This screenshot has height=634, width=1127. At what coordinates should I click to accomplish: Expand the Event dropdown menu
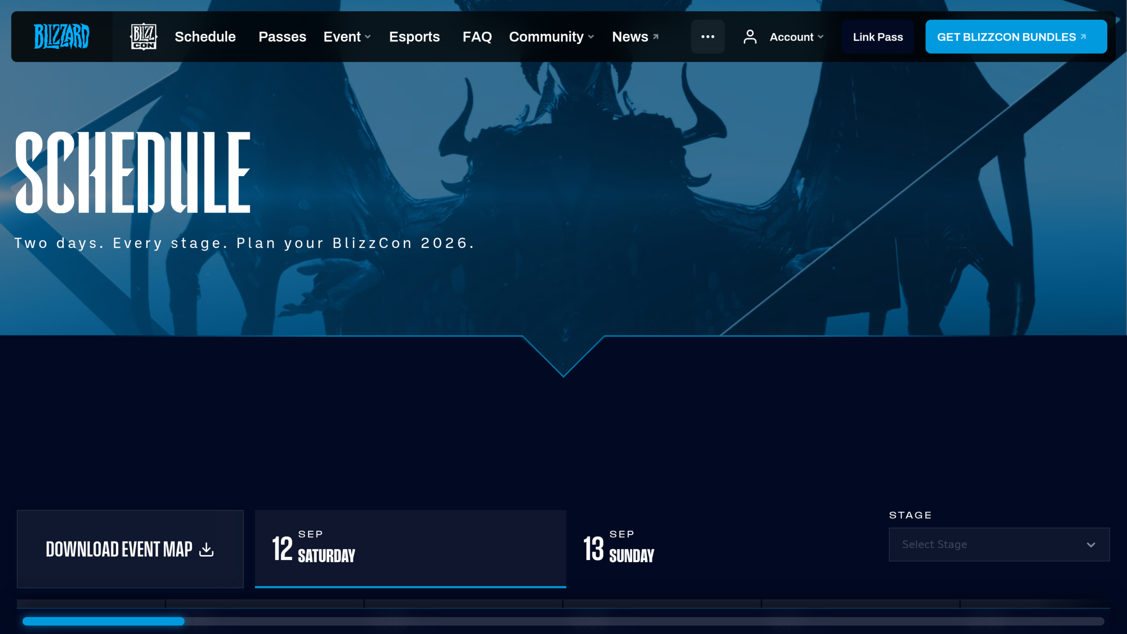click(347, 37)
